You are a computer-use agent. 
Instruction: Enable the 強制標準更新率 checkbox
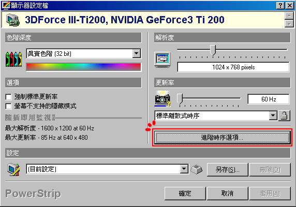[8, 97]
